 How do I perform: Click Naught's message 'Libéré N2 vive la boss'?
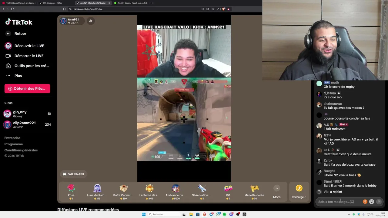[x=342, y=175]
